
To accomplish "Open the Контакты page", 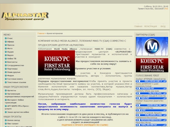I will click(x=12, y=62).
